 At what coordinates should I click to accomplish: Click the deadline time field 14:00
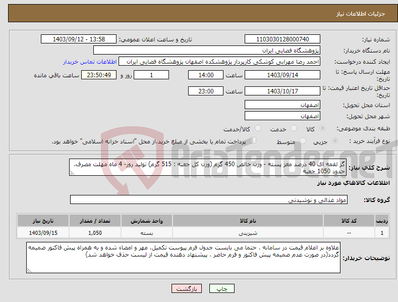[206, 75]
